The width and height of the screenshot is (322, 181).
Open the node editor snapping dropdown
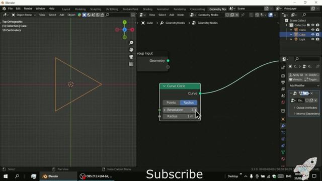click(263, 15)
